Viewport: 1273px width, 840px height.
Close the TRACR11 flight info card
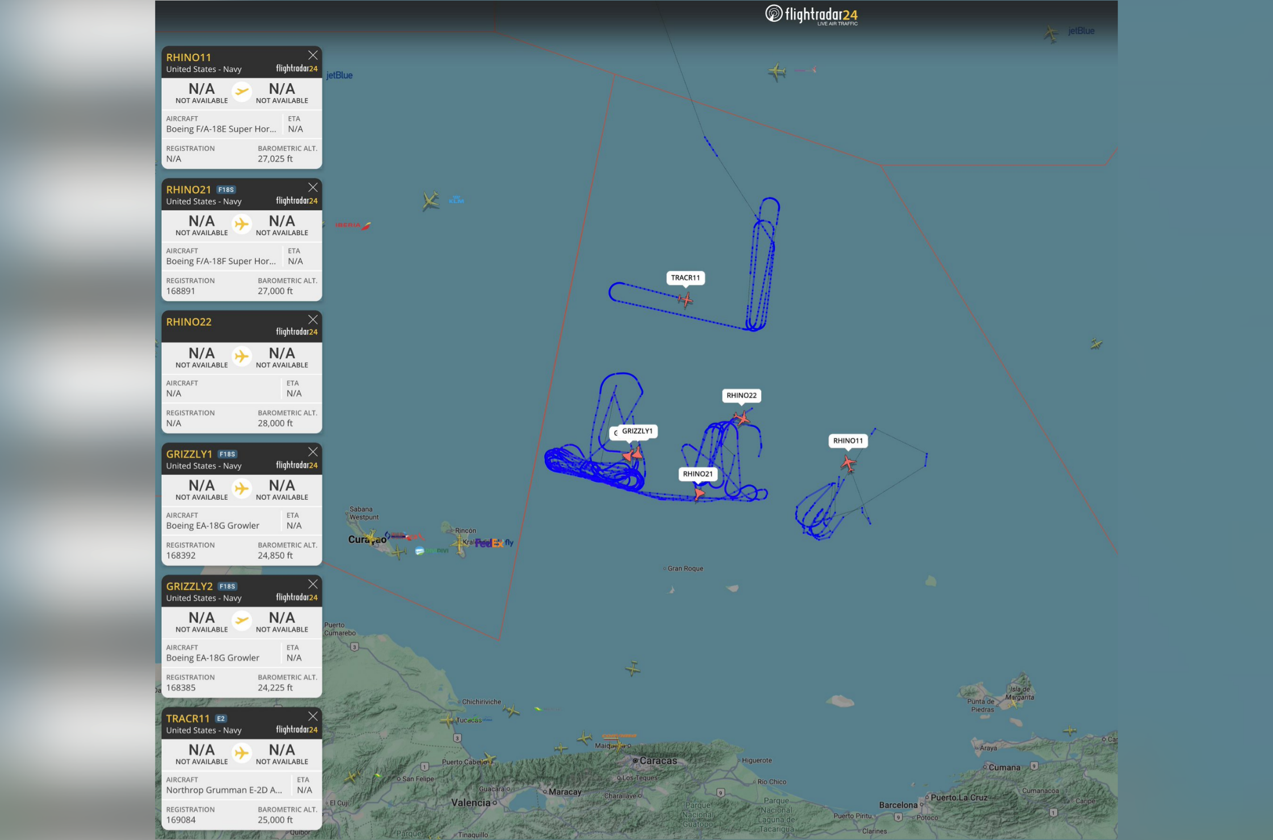pyautogui.click(x=313, y=717)
